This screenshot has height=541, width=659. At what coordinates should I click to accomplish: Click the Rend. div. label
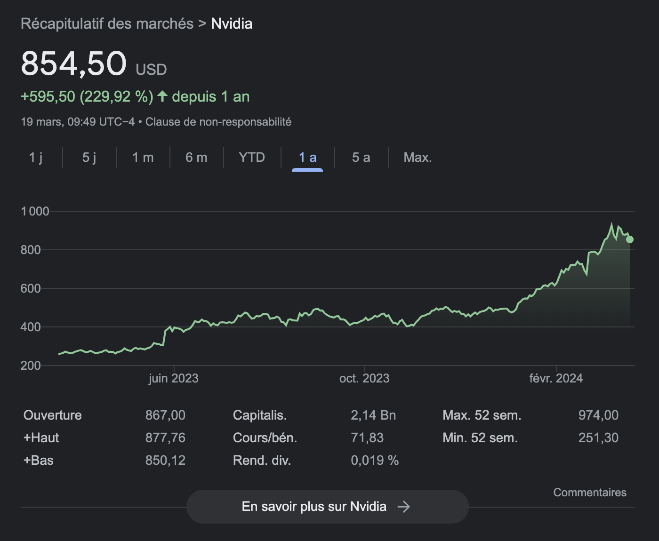(x=262, y=461)
